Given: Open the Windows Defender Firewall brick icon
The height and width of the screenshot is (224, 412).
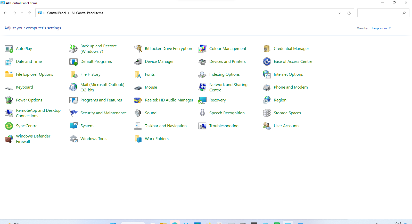Looking at the screenshot, I should tap(9, 139).
